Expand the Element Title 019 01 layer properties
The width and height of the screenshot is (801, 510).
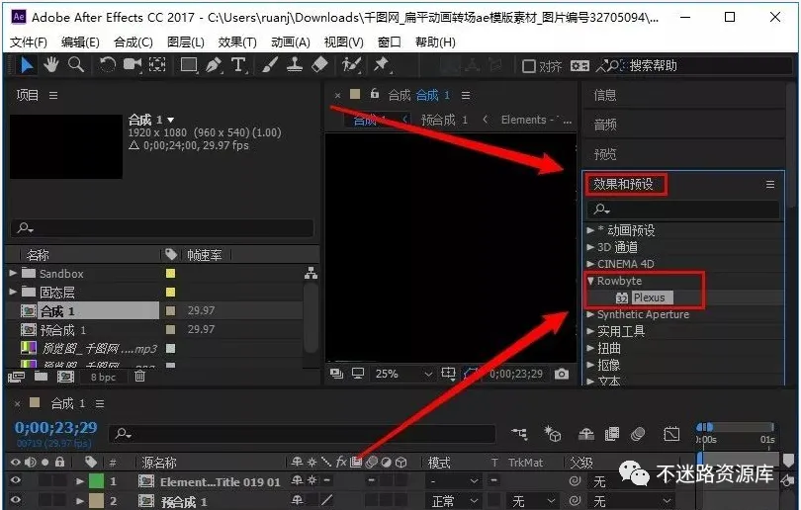coord(80,481)
